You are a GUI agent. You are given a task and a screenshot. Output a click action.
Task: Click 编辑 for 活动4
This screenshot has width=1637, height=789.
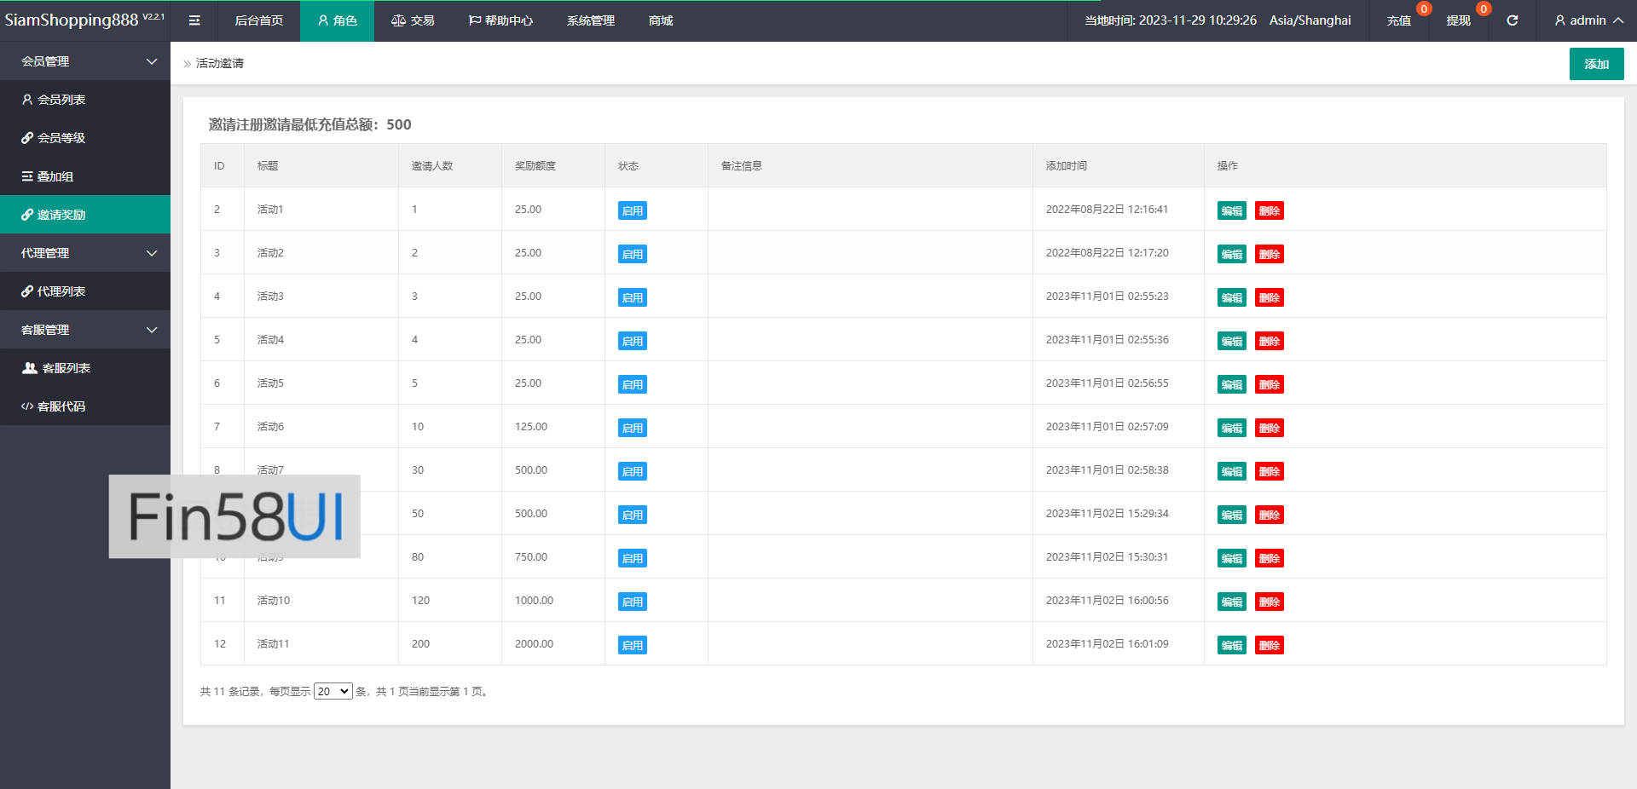pyautogui.click(x=1232, y=341)
